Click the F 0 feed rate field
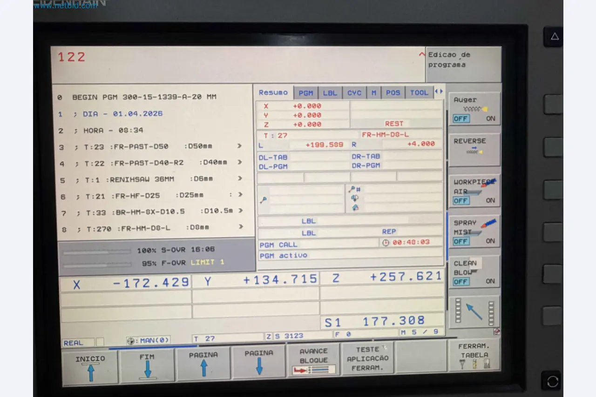 point(366,334)
